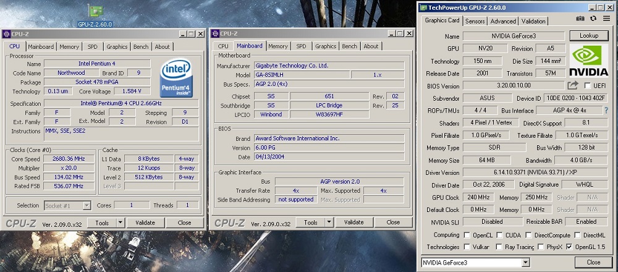The height and width of the screenshot is (272, 618).
Task: Open the Sensors tab in GPU-Z
Action: coord(475,21)
